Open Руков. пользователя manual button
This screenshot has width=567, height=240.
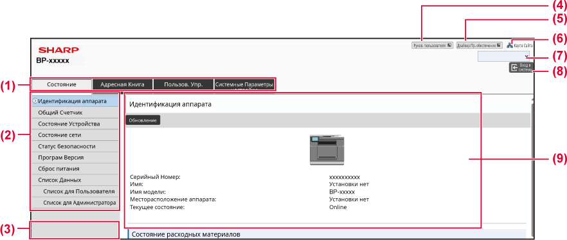(x=432, y=46)
